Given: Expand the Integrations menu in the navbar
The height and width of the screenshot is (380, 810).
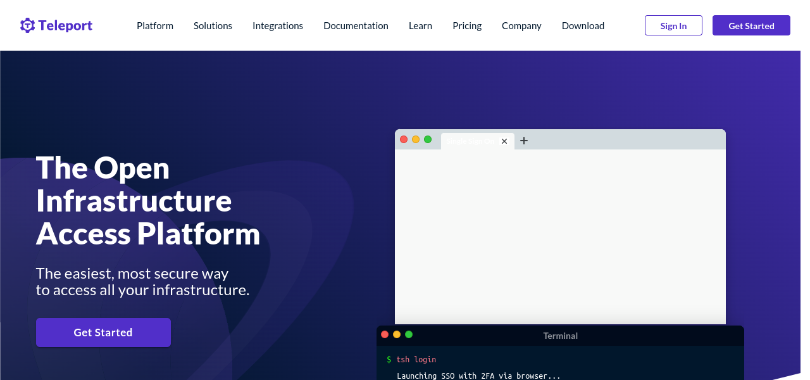Looking at the screenshot, I should pyautogui.click(x=277, y=26).
